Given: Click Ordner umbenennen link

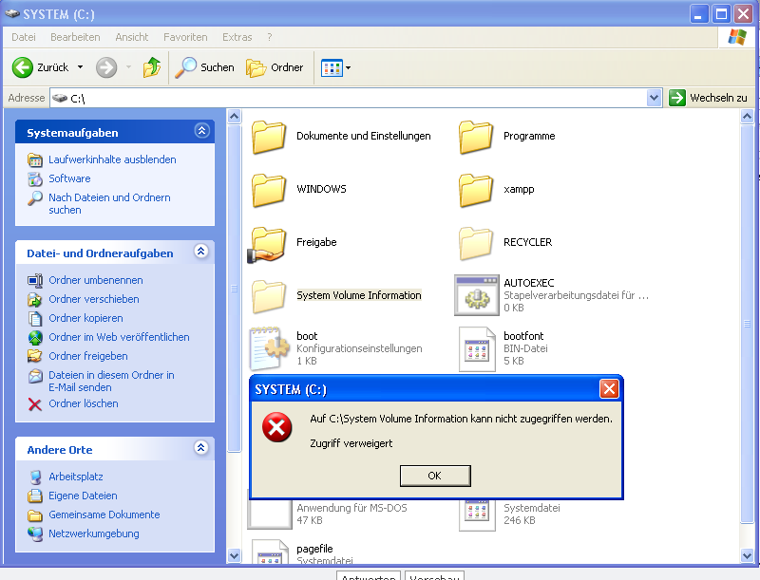Looking at the screenshot, I should (x=96, y=280).
